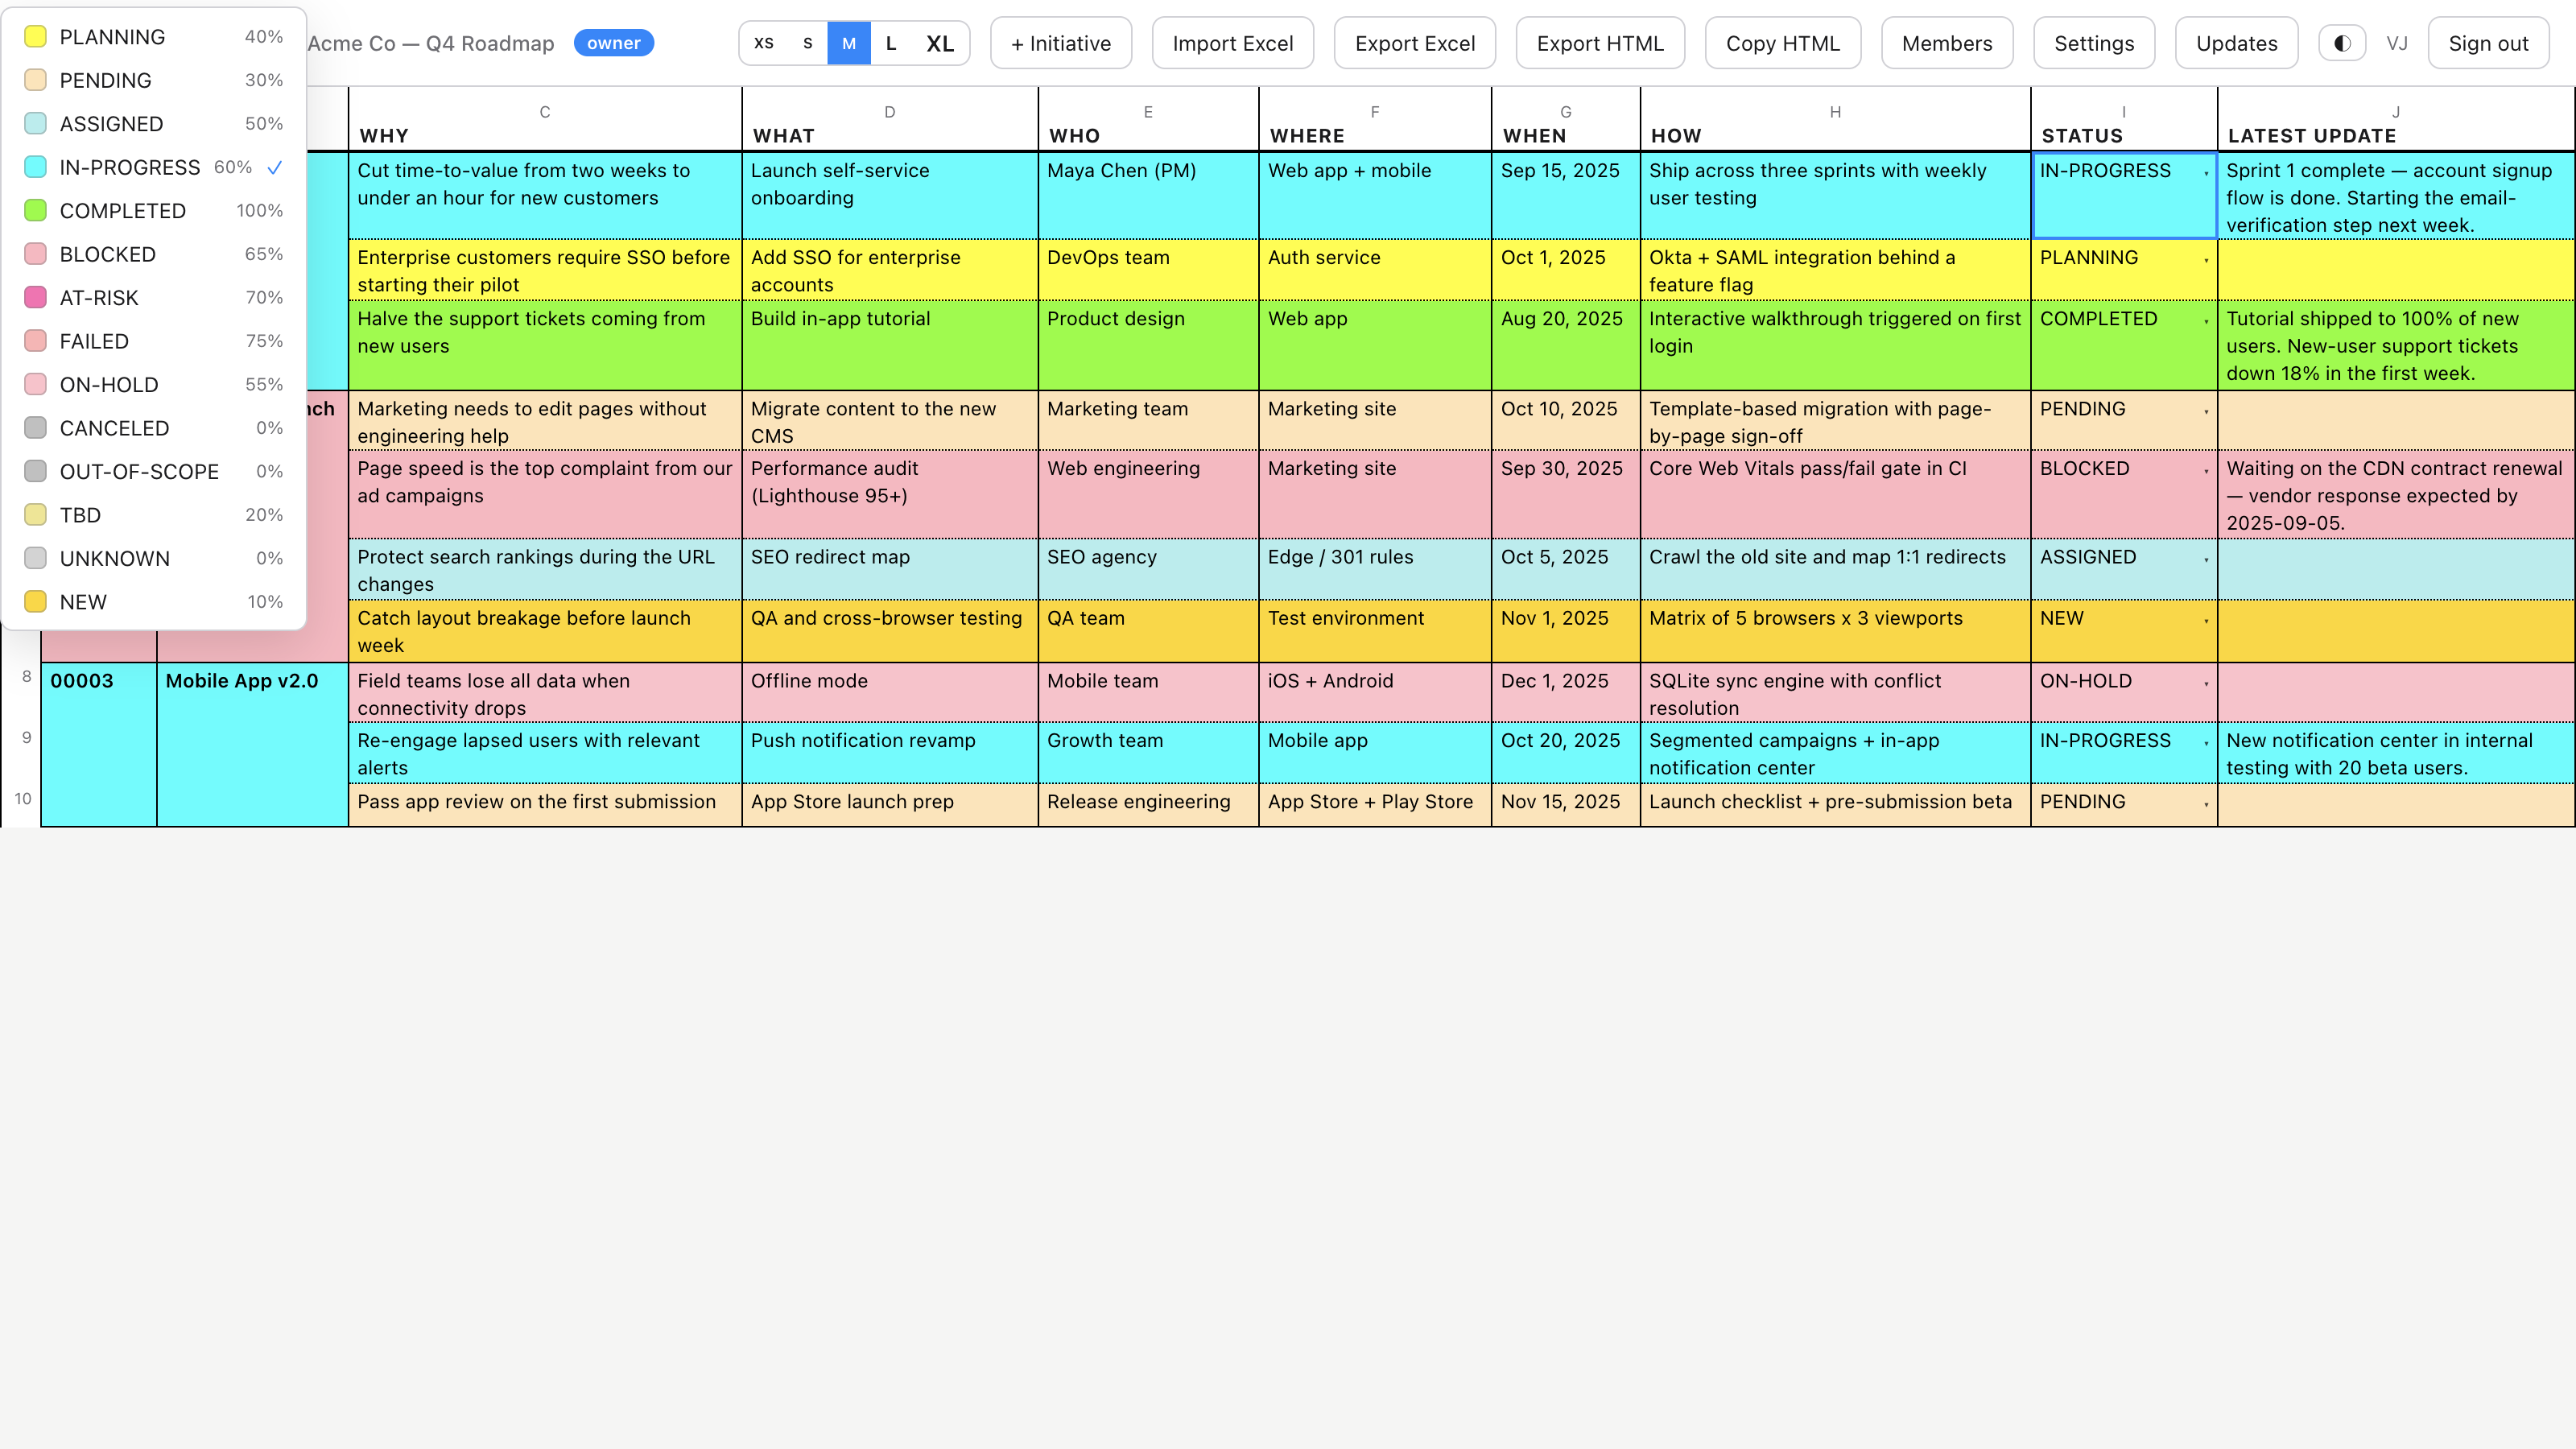Image resolution: width=2576 pixels, height=1449 pixels.
Task: Add a new initiative with + Initiative
Action: 1061,43
